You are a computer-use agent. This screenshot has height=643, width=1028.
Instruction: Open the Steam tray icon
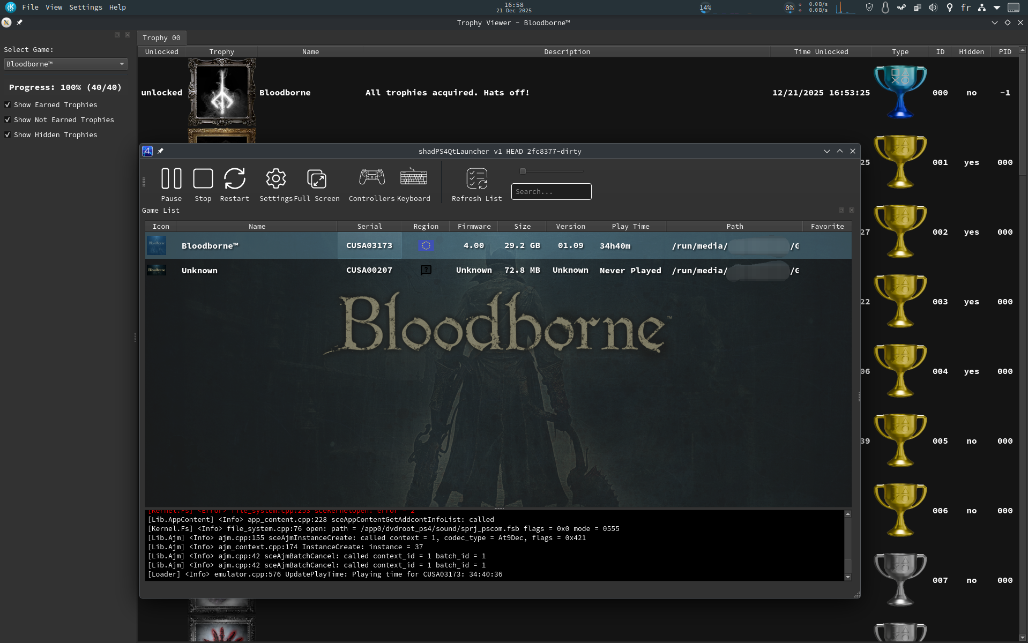point(901,8)
